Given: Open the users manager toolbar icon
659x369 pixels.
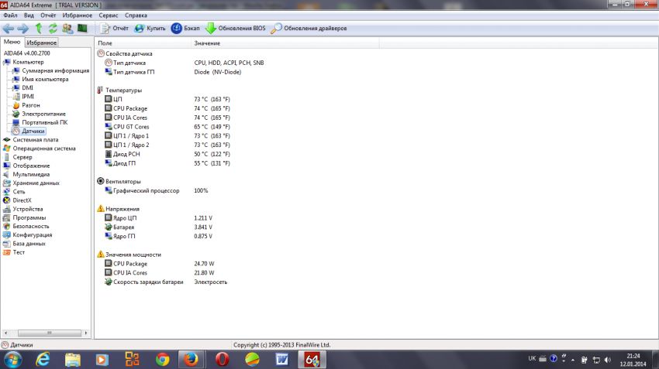Looking at the screenshot, I should [67, 29].
